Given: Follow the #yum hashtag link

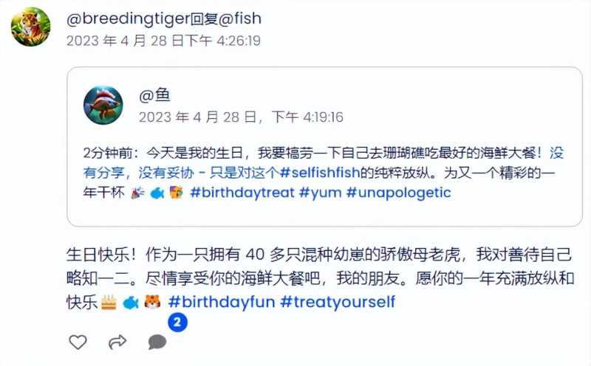Looking at the screenshot, I should pos(320,193).
